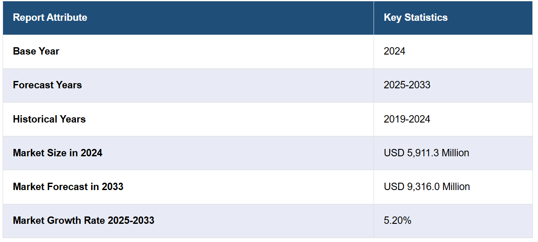Click '2033' in the Market Forecast label
The height and width of the screenshot is (242, 538).
click(x=112, y=187)
